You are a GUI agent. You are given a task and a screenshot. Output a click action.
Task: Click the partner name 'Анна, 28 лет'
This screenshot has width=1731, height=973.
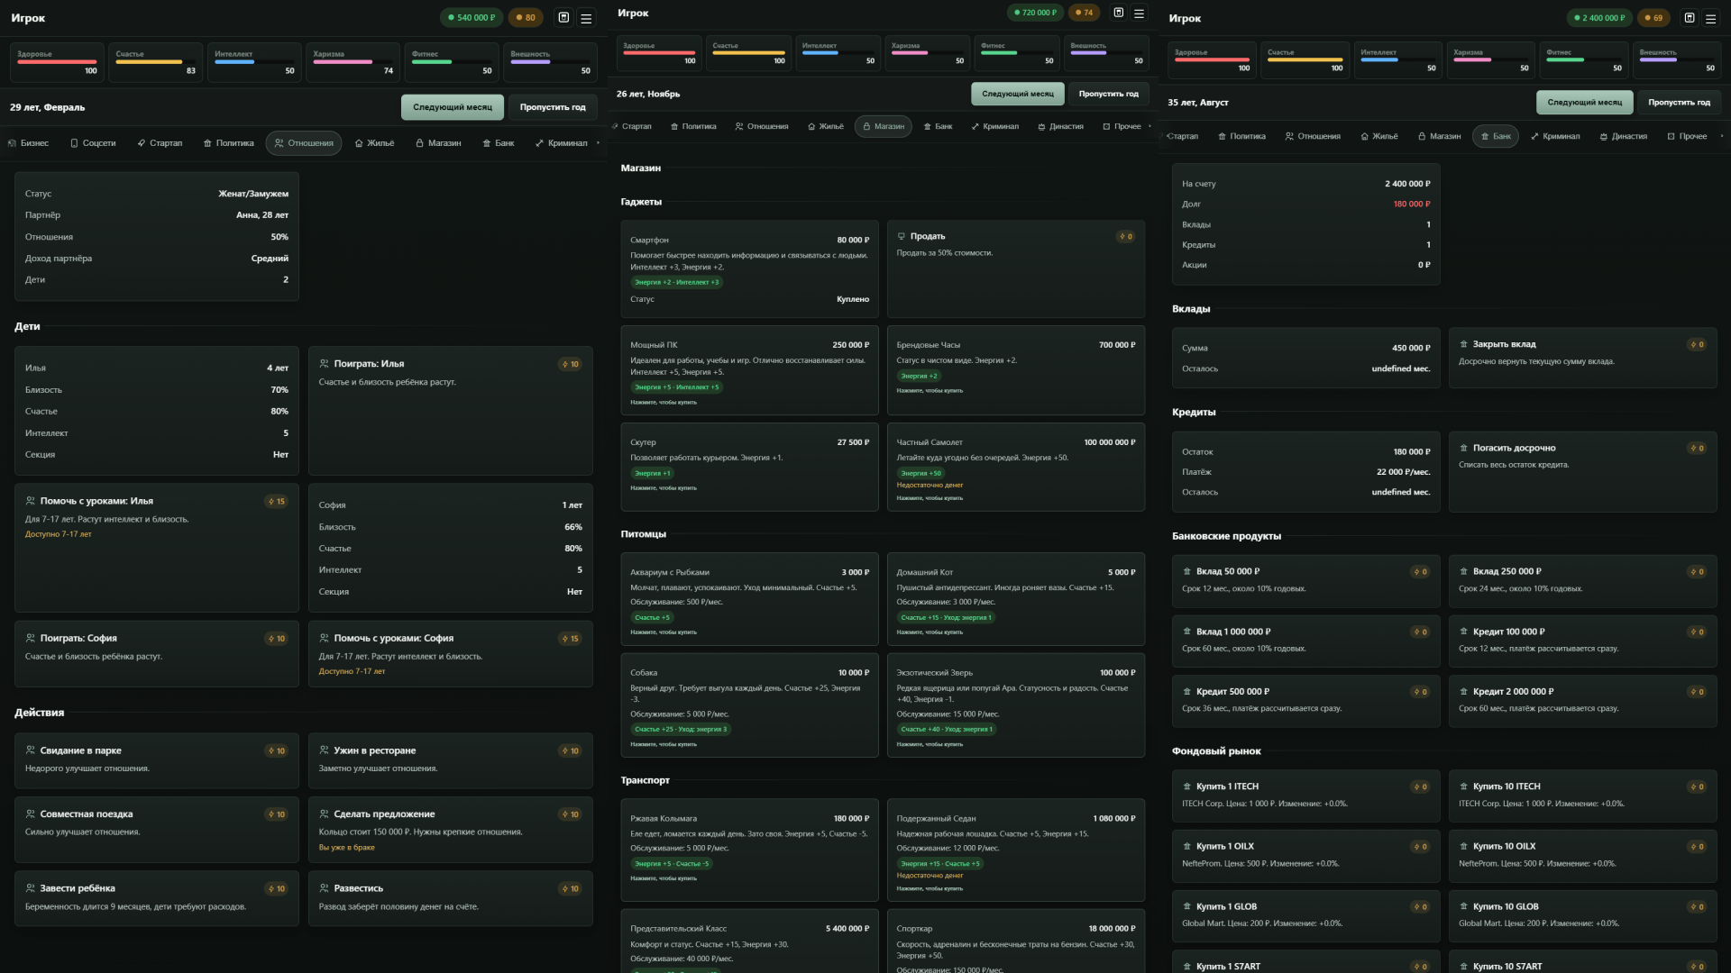(x=262, y=215)
